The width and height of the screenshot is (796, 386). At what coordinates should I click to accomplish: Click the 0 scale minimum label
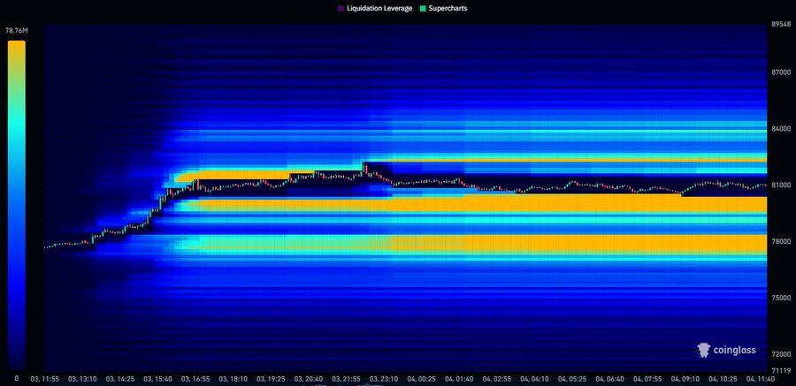(x=17, y=378)
